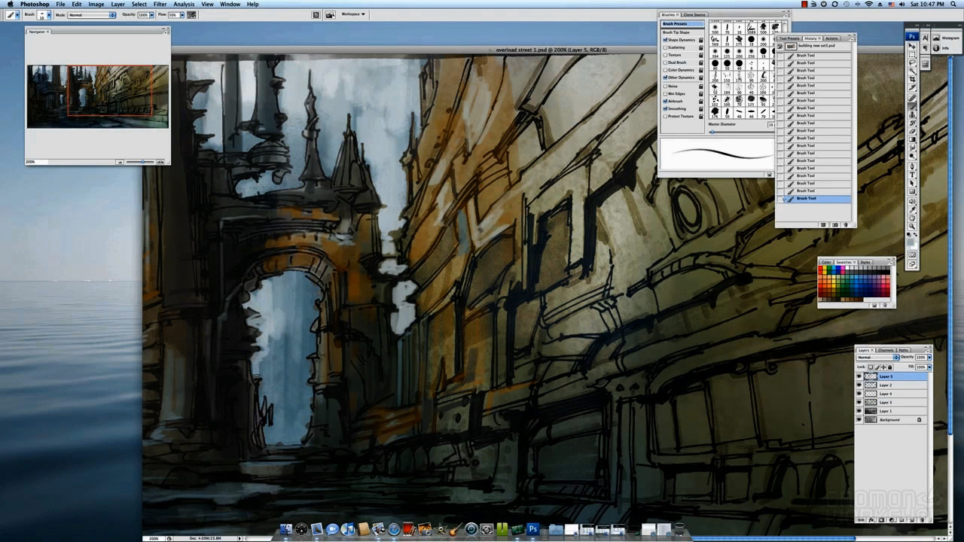Open the Filter menu

coord(160,5)
